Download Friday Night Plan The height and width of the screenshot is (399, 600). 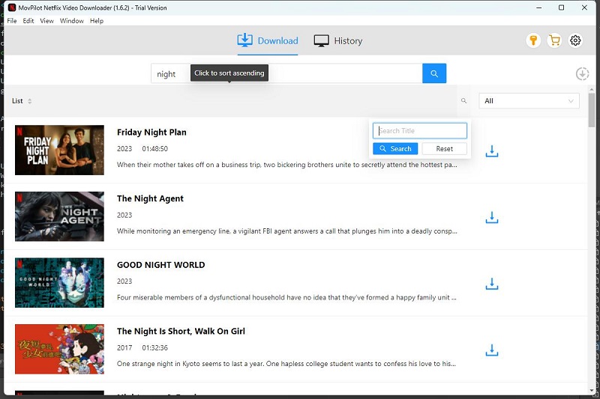click(x=492, y=151)
